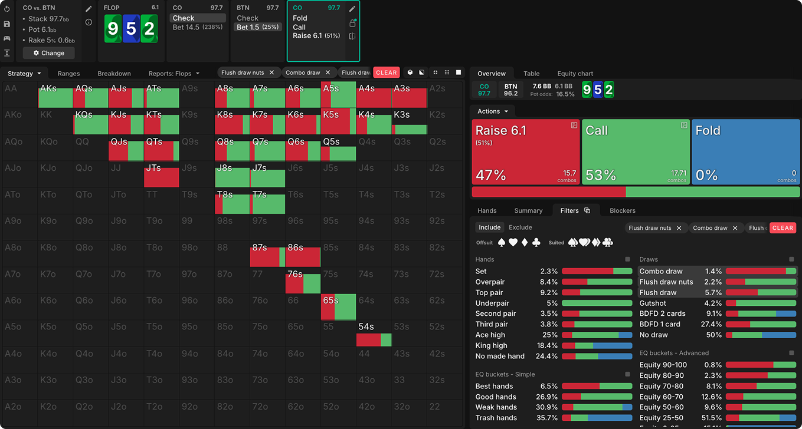This screenshot has height=429, width=802.
Task: Toggle the Draws section checkbox
Action: [x=791, y=259]
